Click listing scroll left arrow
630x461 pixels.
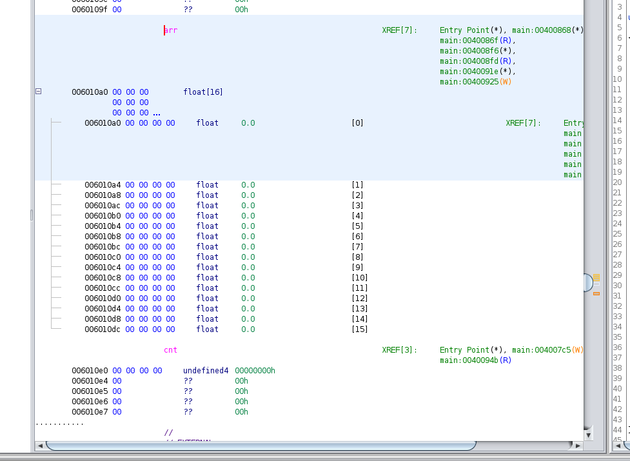40,446
